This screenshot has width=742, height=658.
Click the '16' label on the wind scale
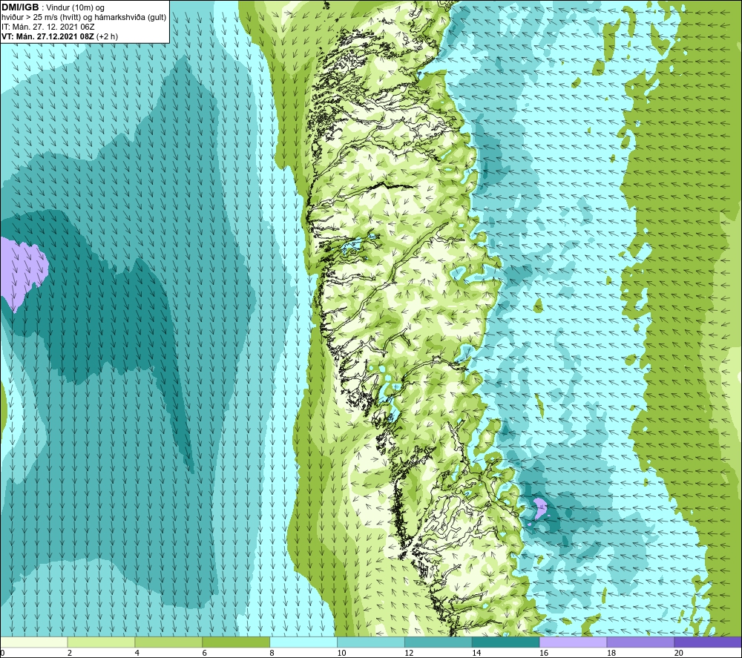(544, 653)
